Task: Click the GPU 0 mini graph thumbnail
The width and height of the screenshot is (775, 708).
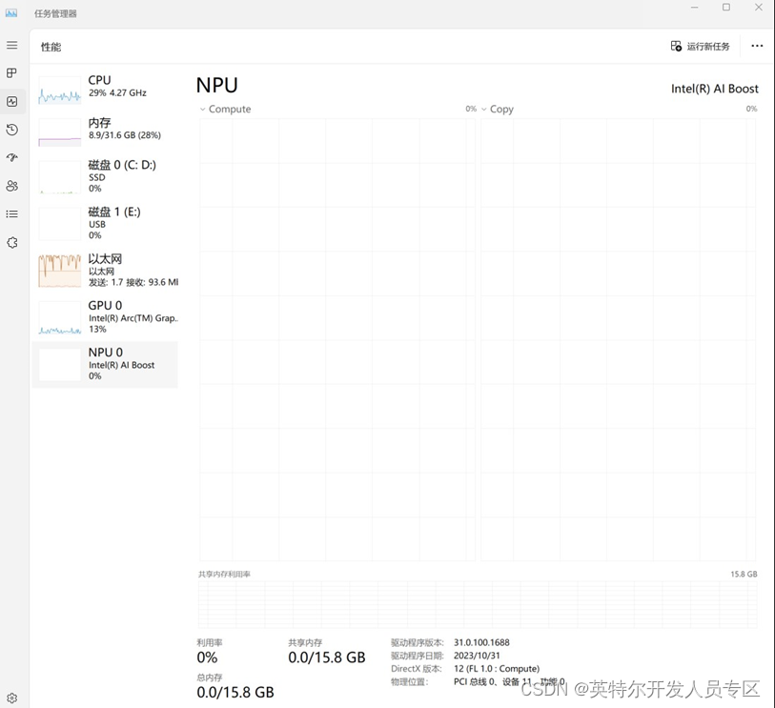Action: click(60, 317)
